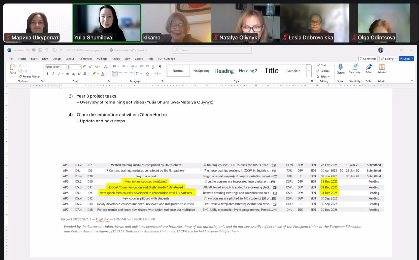Open the Editor proofing tool

369,68
